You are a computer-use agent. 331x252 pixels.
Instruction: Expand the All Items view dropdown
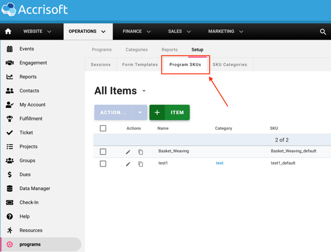tap(144, 91)
